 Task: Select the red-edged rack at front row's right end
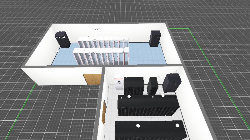point(126,57)
